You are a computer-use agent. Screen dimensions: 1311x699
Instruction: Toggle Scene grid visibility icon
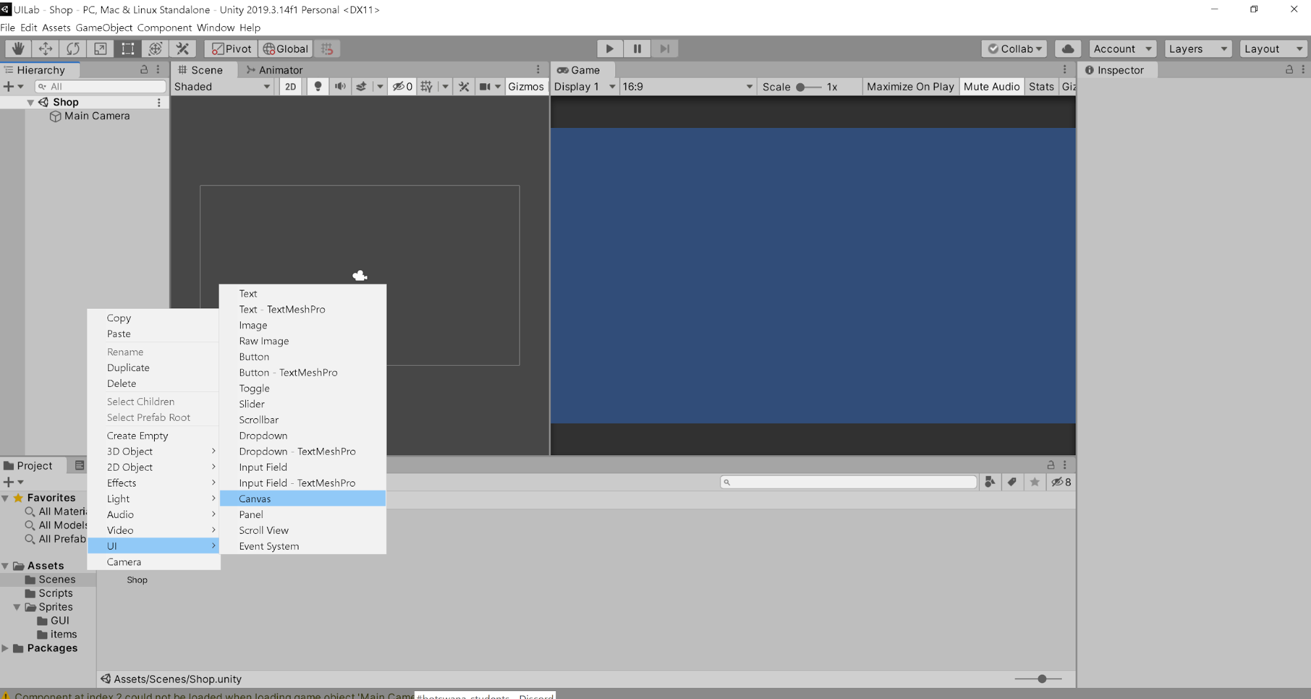click(x=426, y=87)
